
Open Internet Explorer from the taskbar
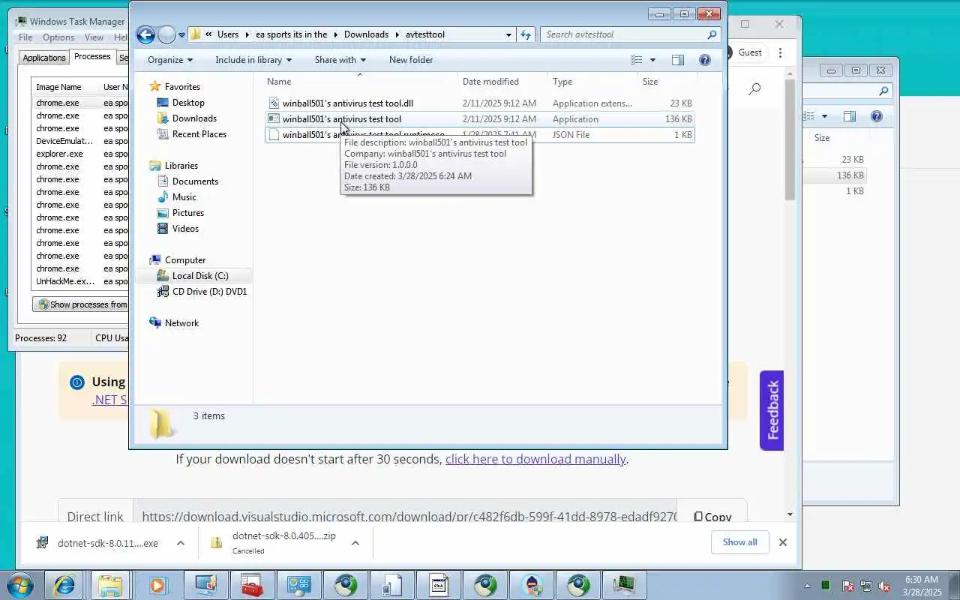tap(64, 585)
